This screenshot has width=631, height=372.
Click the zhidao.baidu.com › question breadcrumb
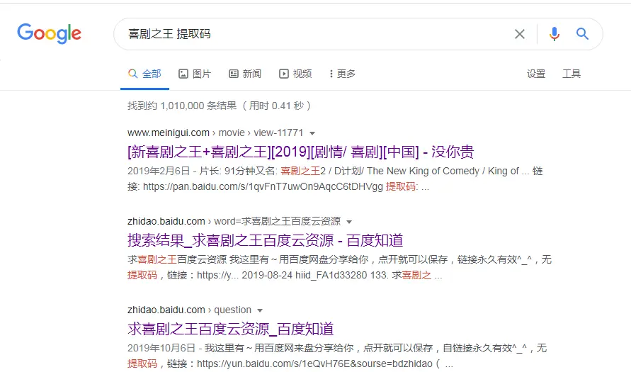point(189,310)
